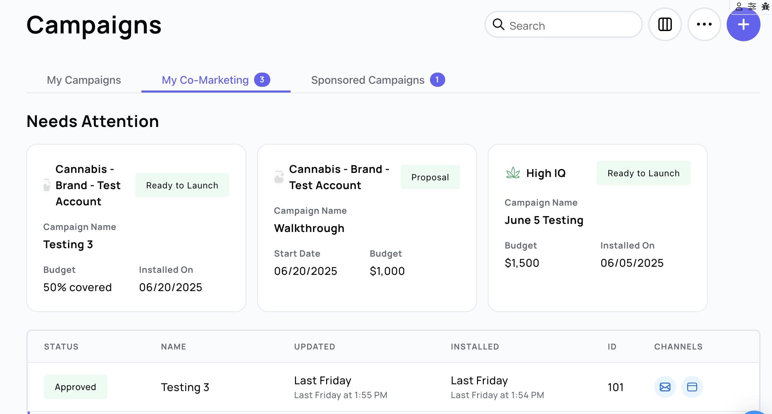Open the June 5 Testing campaign name
Image resolution: width=772 pixels, height=414 pixels.
tap(544, 220)
